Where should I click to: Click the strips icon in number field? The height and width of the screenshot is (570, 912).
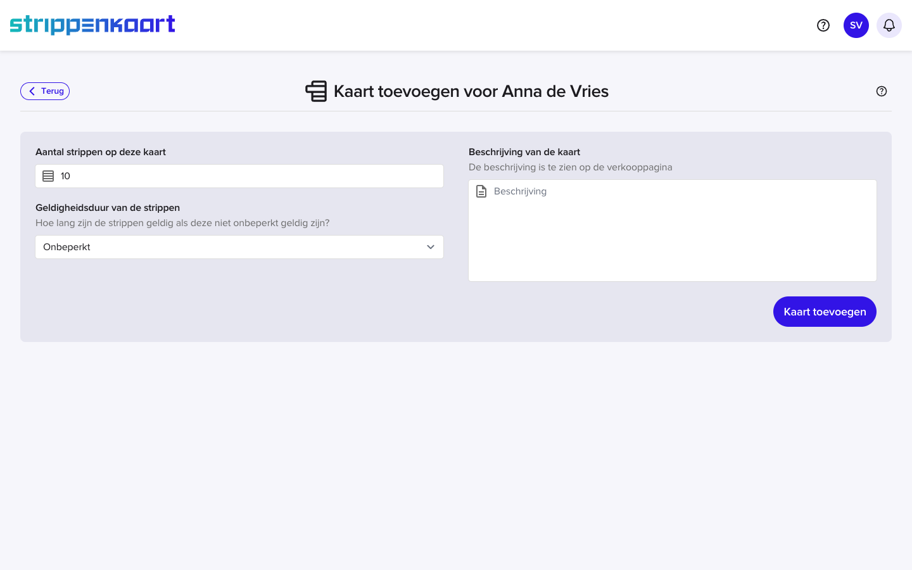pyautogui.click(x=48, y=176)
